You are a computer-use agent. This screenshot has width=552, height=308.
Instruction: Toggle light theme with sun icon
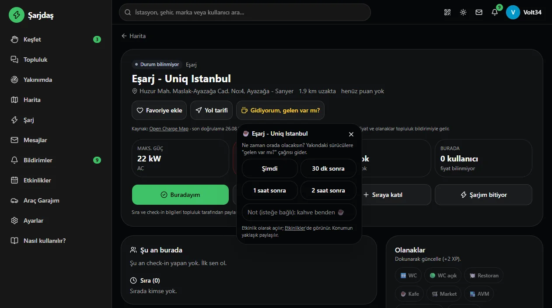click(463, 12)
